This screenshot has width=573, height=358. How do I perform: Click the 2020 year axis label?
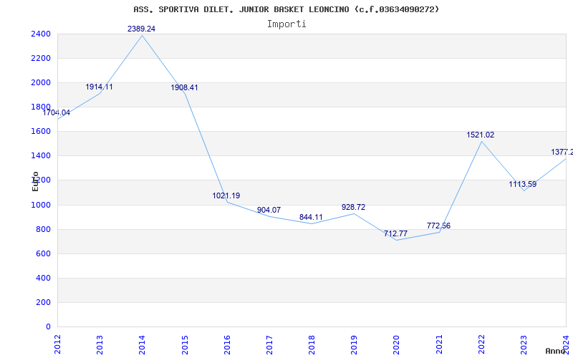tap(397, 345)
